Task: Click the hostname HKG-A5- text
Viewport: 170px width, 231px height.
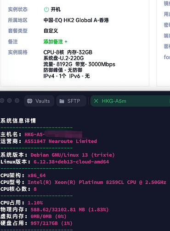Action: [x=34, y=134]
